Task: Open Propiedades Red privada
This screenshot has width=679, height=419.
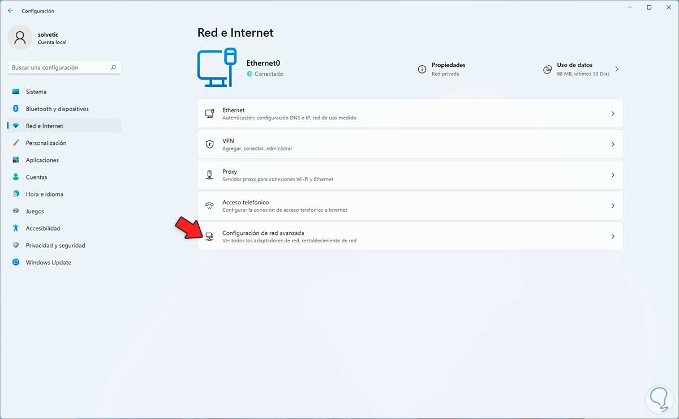Action: tap(441, 69)
